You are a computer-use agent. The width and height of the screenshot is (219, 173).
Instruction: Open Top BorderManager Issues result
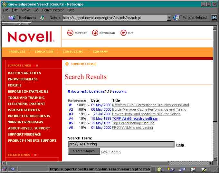(x=133, y=123)
